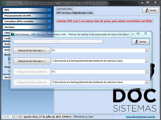Click second restore path field Documents and Settings
The image size is (161, 120).
point(98,82)
